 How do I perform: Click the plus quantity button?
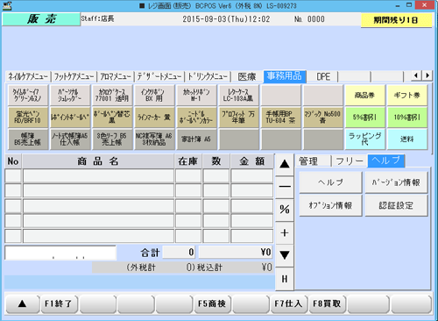(x=285, y=233)
